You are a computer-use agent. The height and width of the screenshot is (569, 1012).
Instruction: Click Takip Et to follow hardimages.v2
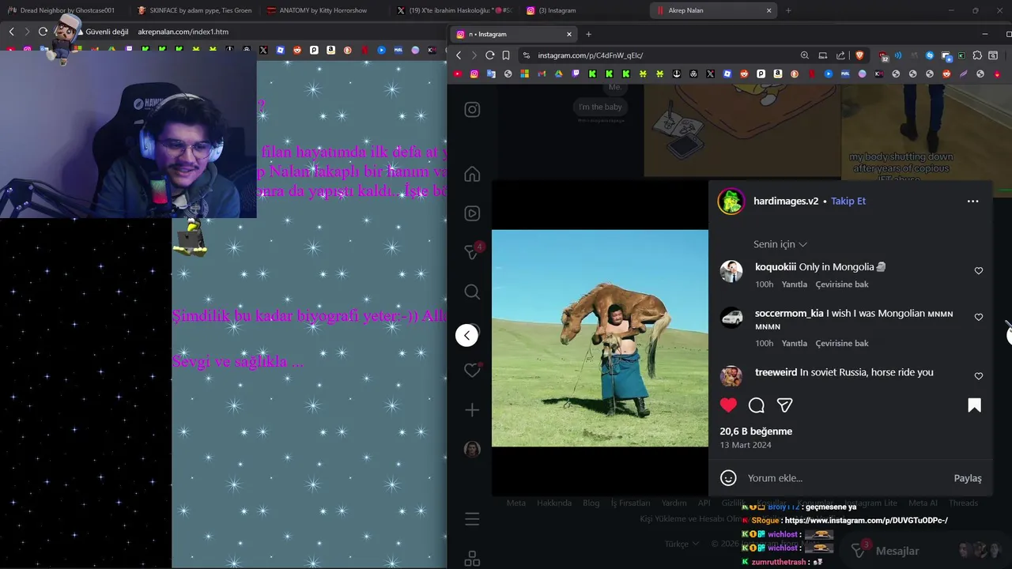tap(848, 201)
